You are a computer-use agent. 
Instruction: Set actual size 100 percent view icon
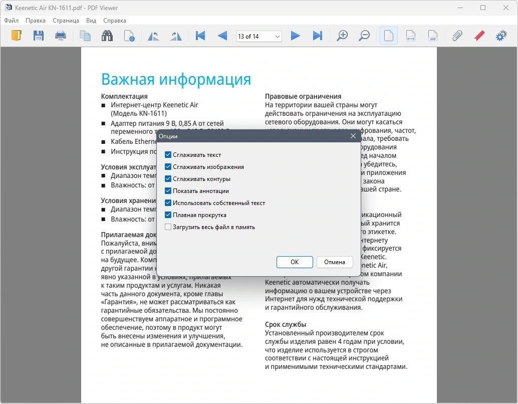[433, 36]
